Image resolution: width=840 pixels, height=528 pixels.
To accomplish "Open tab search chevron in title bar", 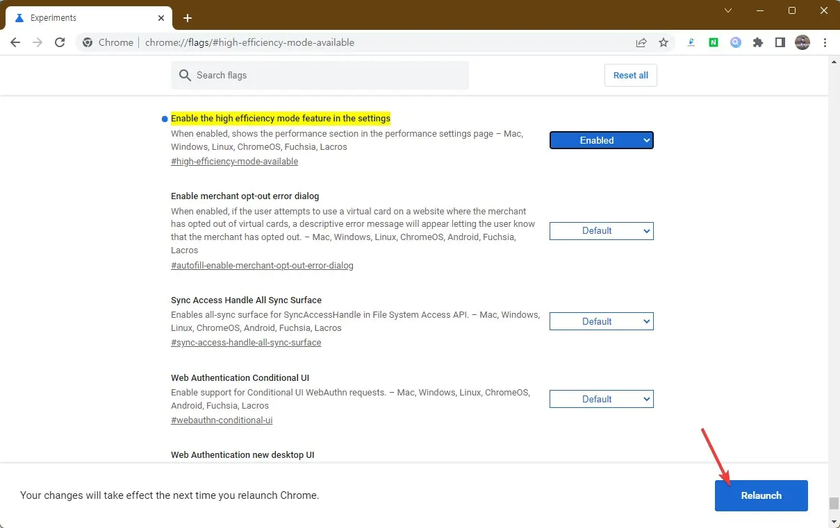I will point(728,10).
